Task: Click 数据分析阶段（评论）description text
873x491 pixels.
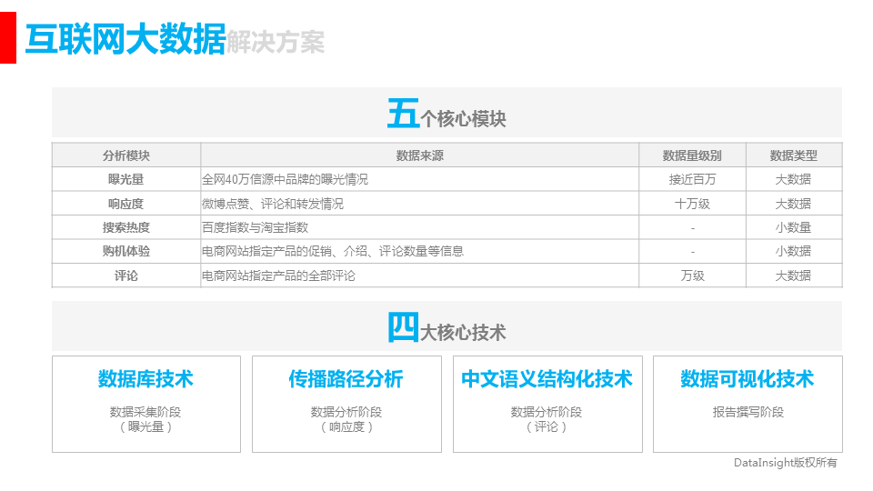Action: [x=547, y=419]
